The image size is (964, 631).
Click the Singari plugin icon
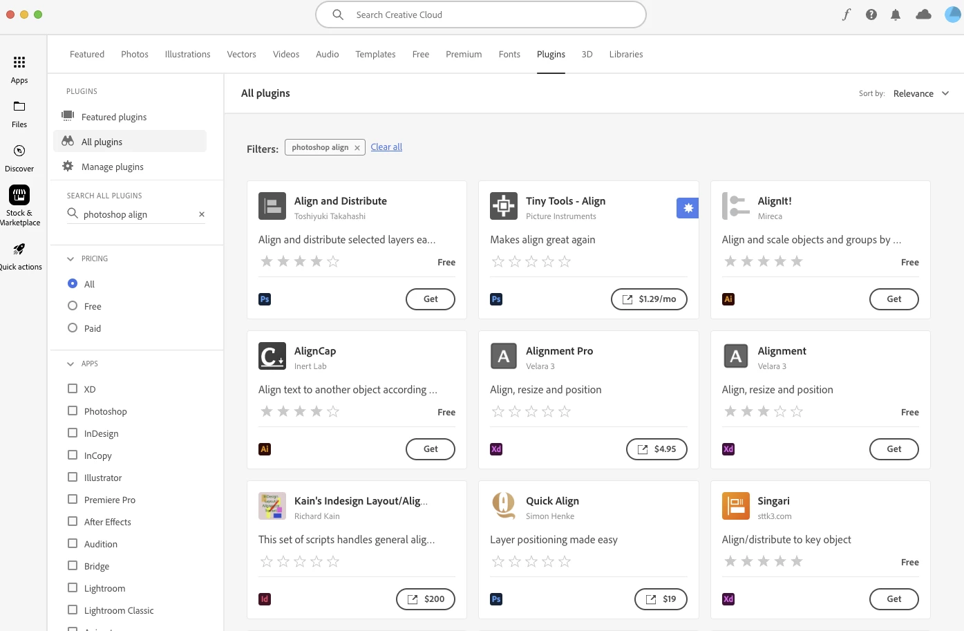(x=736, y=506)
